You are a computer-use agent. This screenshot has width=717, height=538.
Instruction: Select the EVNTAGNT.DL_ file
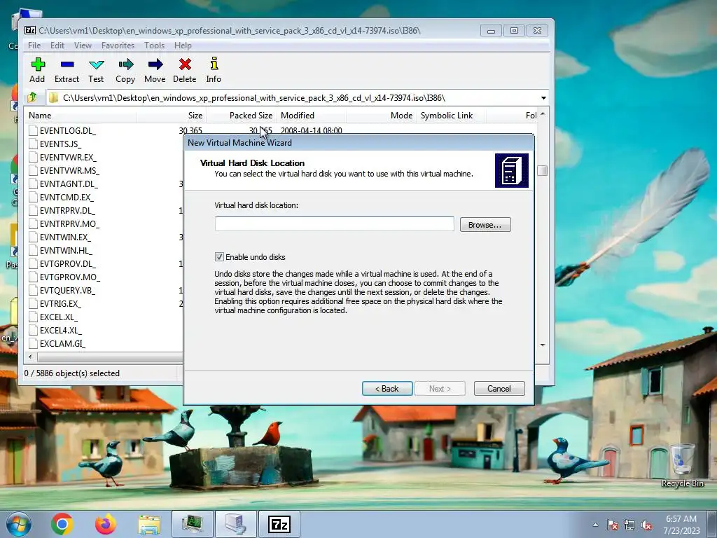pyautogui.click(x=69, y=184)
